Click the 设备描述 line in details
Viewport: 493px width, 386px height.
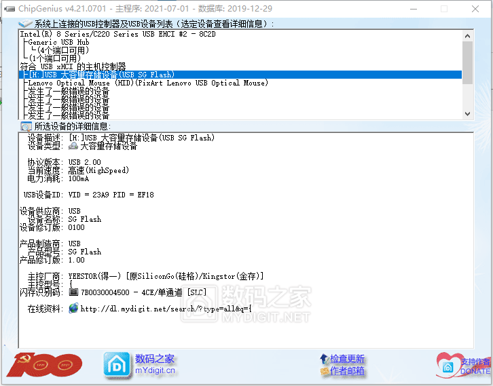[x=121, y=138]
